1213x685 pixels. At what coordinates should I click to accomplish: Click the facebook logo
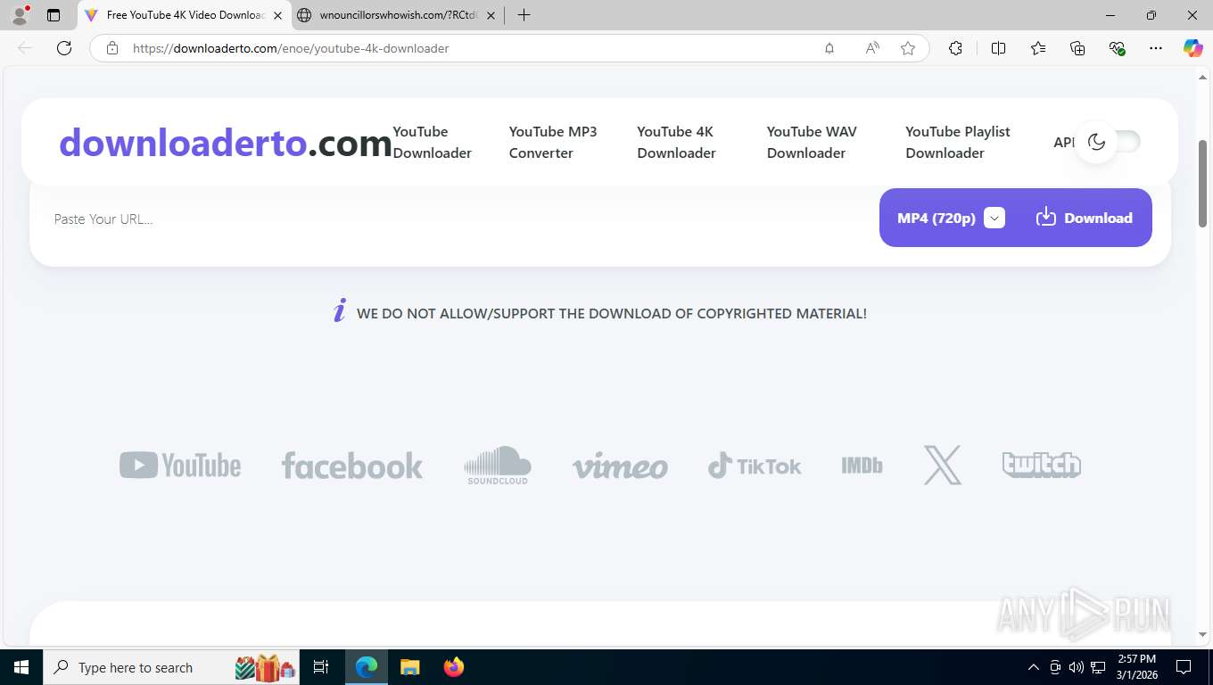(352, 466)
